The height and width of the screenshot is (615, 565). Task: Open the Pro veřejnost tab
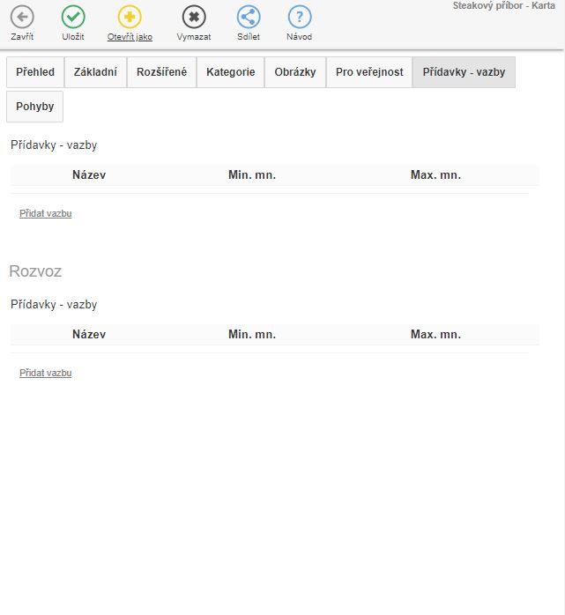[x=369, y=72]
